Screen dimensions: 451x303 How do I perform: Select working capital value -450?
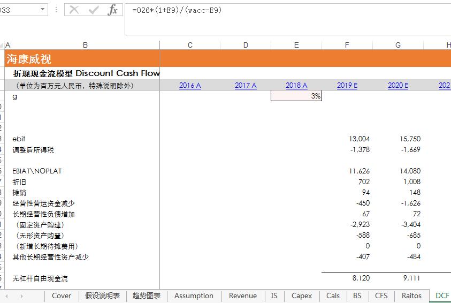pos(363,203)
